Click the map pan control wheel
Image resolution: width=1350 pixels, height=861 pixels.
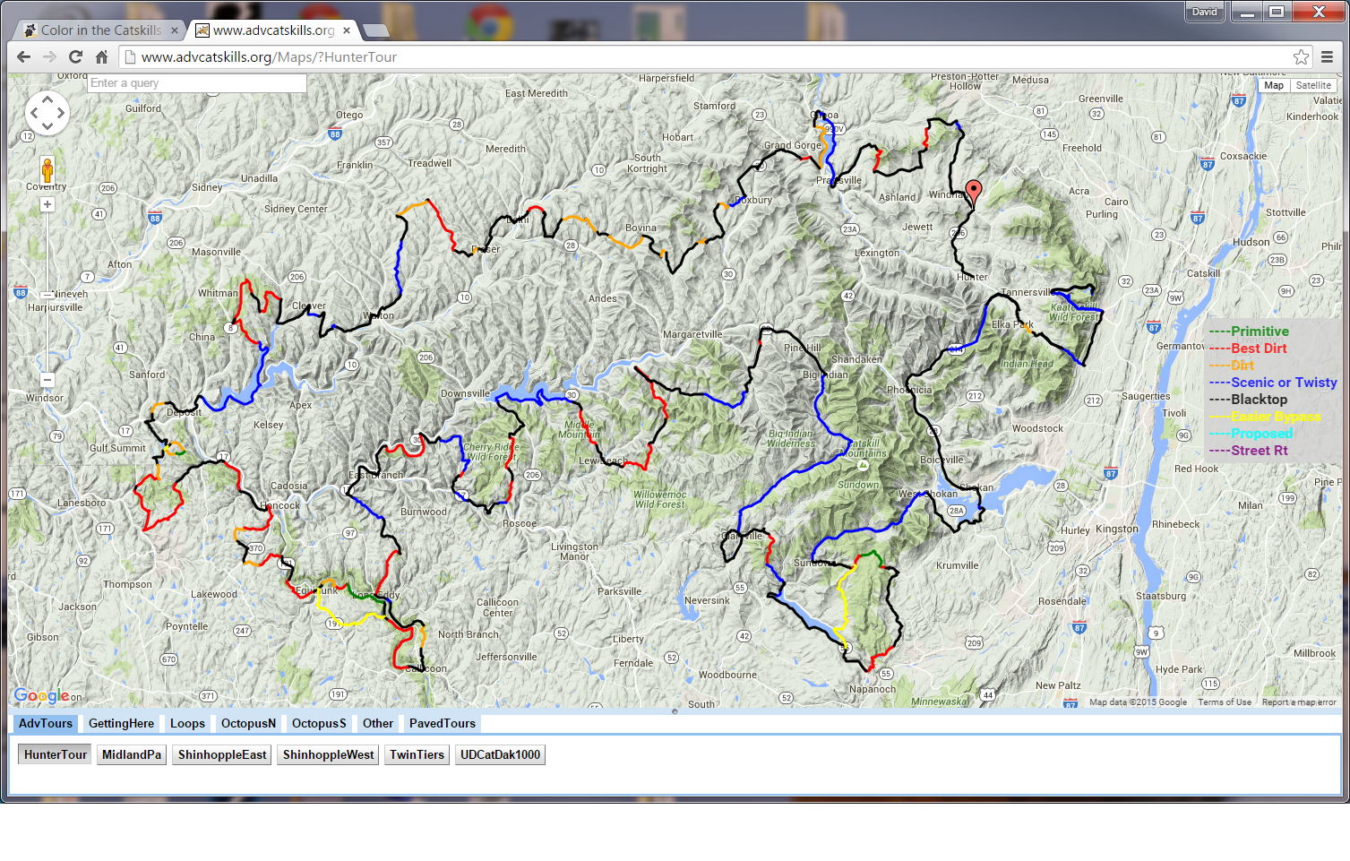(47, 113)
